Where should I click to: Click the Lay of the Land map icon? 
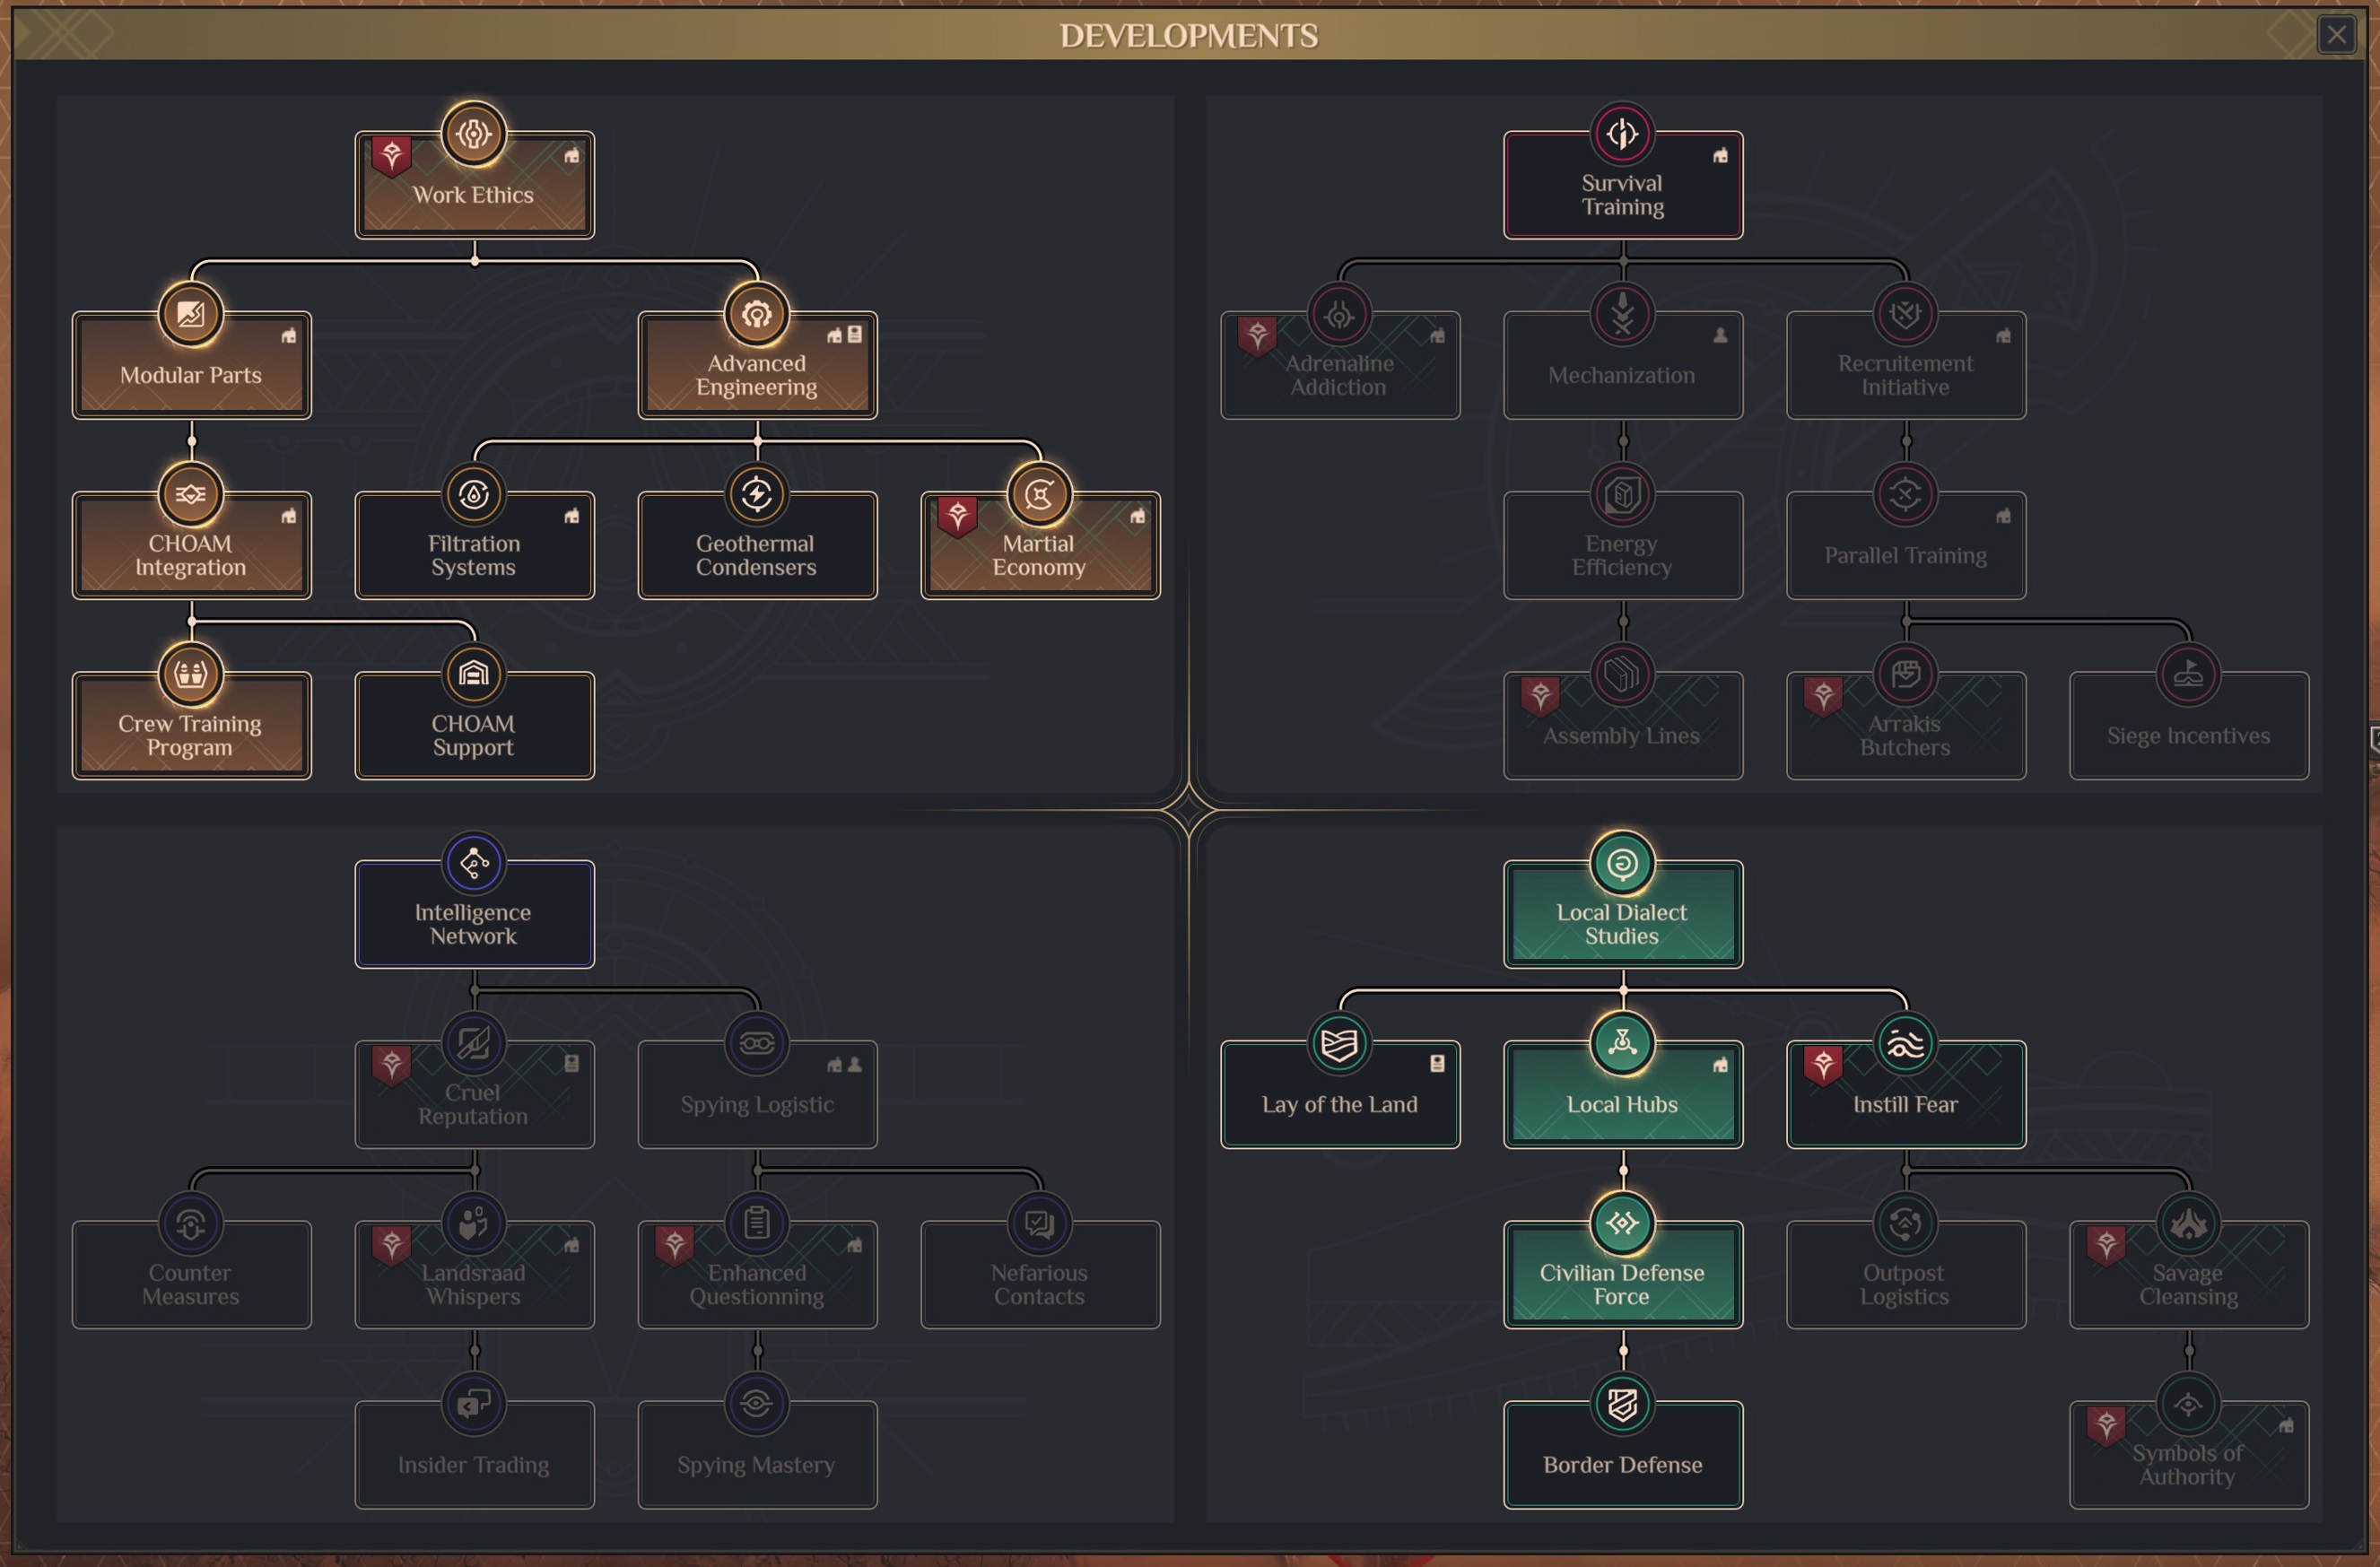1339,1044
